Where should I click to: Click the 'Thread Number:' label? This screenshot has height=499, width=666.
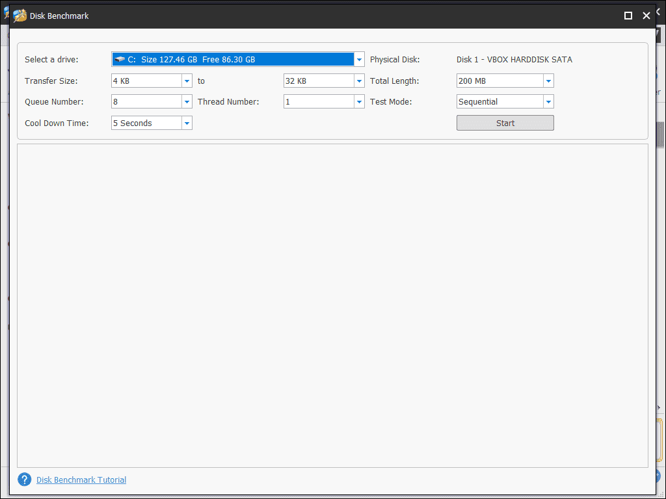coord(228,102)
